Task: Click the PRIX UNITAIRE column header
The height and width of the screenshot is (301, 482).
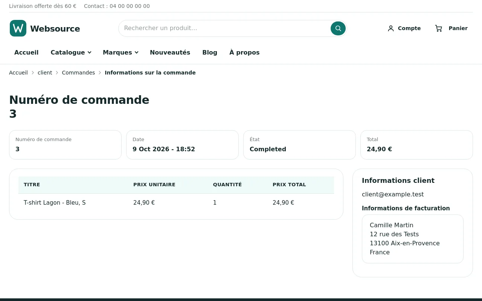Action: pos(154,185)
